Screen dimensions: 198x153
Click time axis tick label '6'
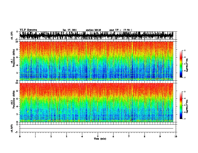pos(113,136)
